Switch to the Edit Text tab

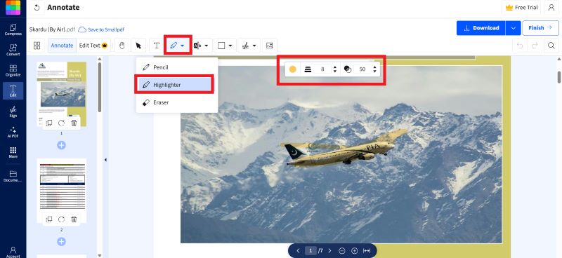pos(93,46)
